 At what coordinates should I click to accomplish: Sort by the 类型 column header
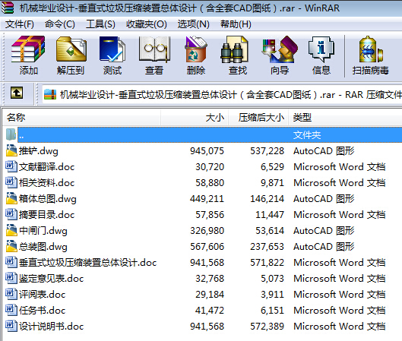[345, 118]
